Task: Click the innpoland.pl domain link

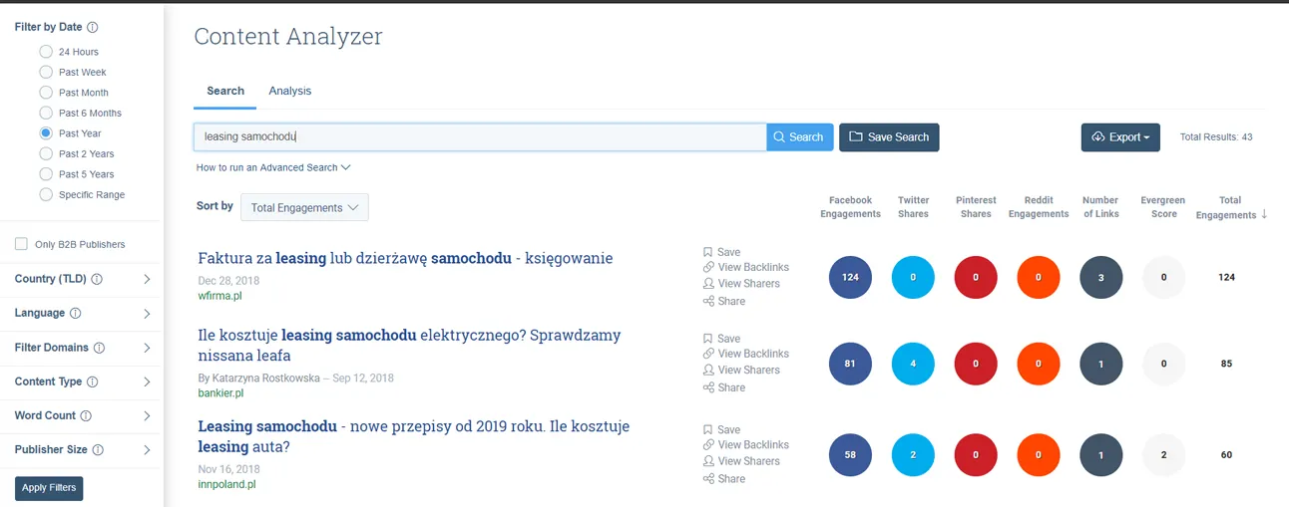Action: click(x=226, y=484)
